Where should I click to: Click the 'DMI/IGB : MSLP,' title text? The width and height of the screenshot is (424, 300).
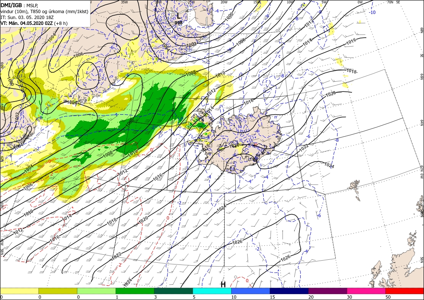pyautogui.click(x=20, y=5)
